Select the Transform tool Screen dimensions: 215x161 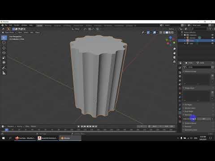point(4,63)
